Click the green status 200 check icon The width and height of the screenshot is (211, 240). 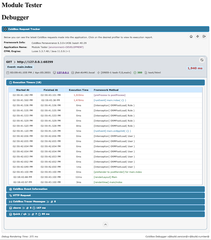click(x=135, y=73)
